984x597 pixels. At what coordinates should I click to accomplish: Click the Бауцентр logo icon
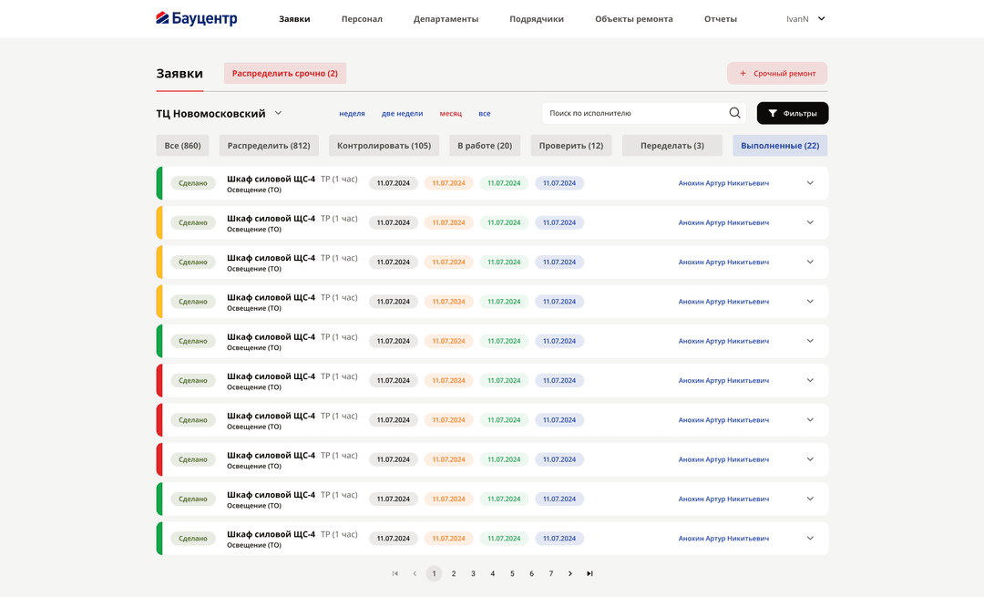(163, 17)
